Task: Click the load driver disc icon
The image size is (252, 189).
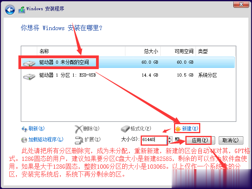Action: click(x=24, y=140)
